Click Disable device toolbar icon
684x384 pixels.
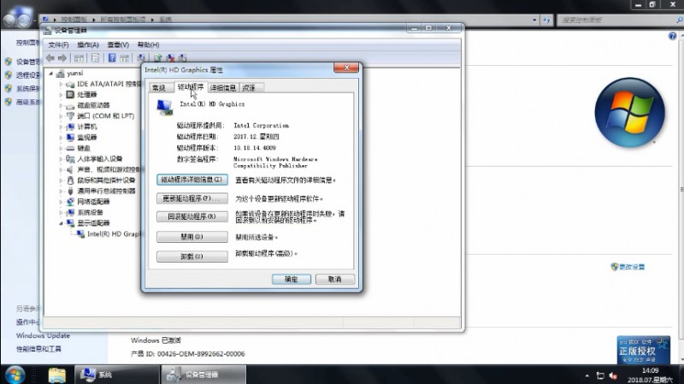coord(182,58)
